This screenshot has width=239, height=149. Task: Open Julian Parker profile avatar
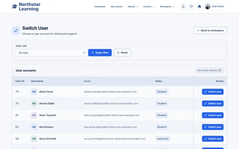coord(208,6)
